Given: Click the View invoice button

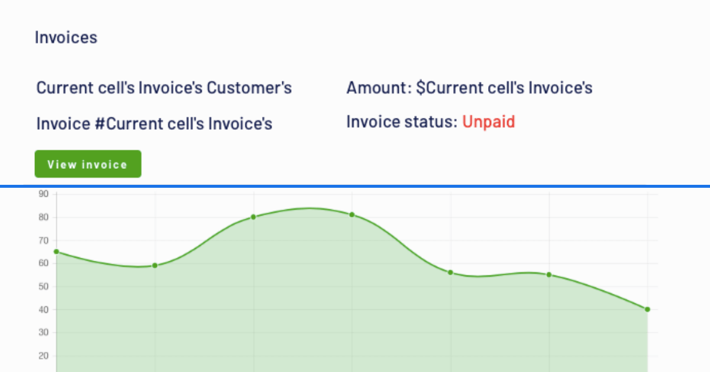Looking at the screenshot, I should click(x=88, y=164).
